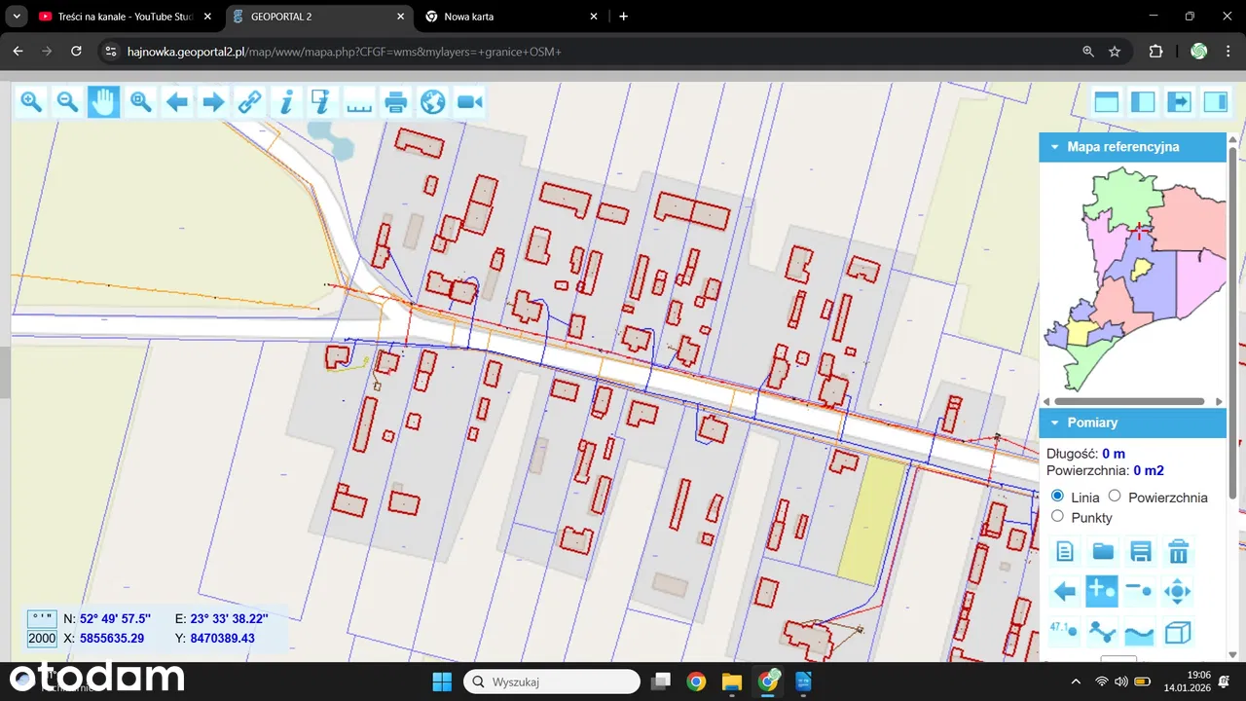Collapse the Pomiary panel header
This screenshot has height=701, width=1246.
1053,423
